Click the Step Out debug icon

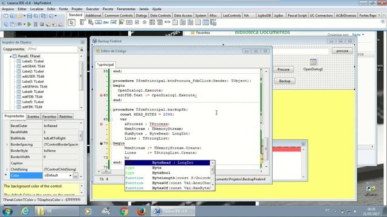[x=60, y=24]
